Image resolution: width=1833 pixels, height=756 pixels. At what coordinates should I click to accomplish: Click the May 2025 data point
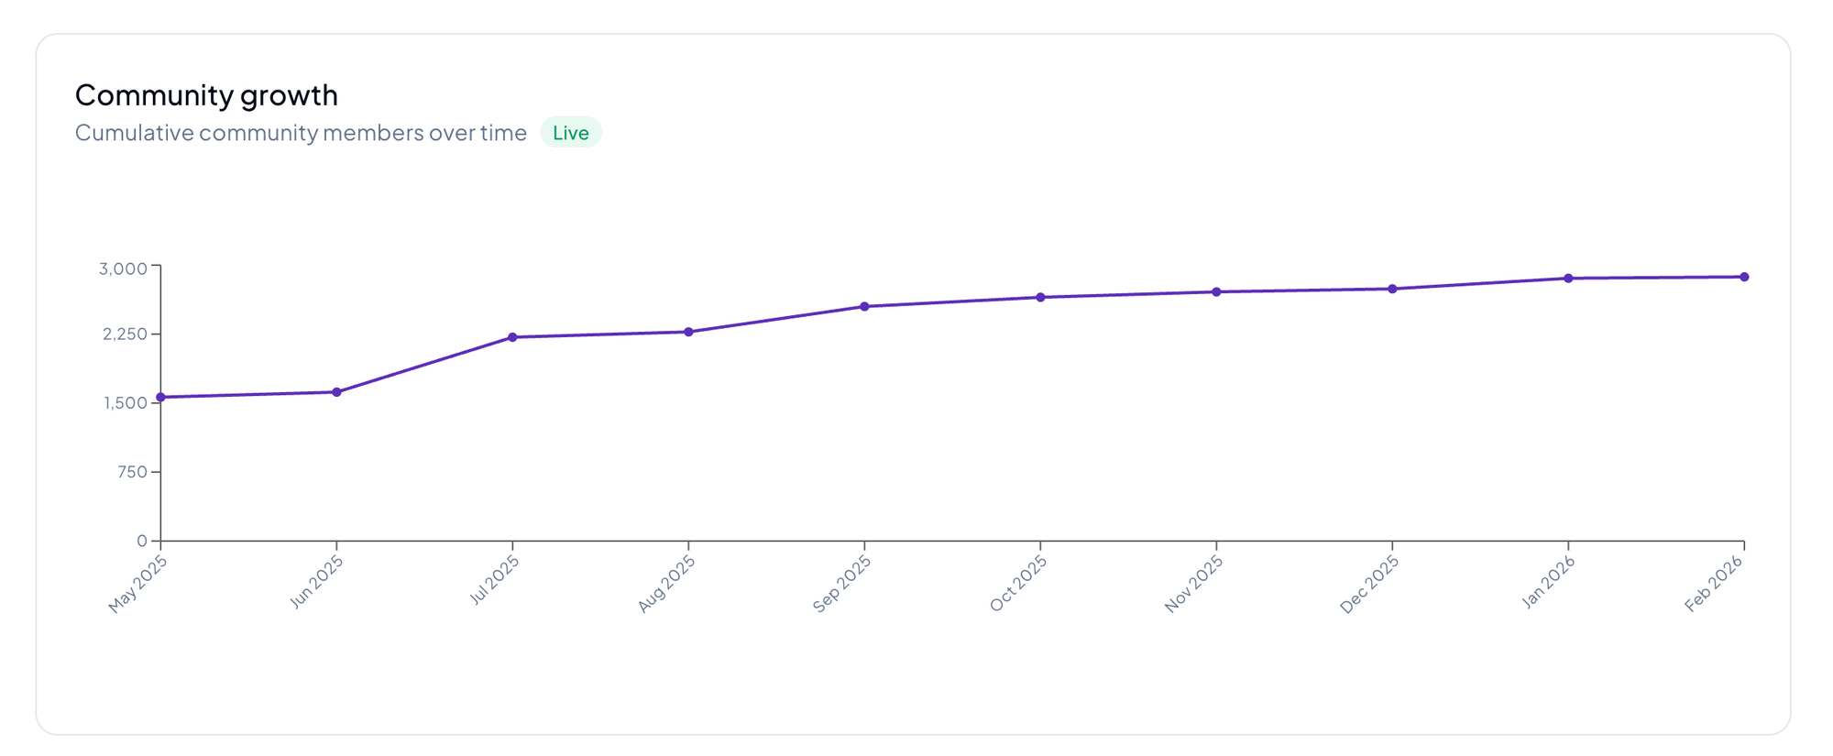tap(161, 397)
